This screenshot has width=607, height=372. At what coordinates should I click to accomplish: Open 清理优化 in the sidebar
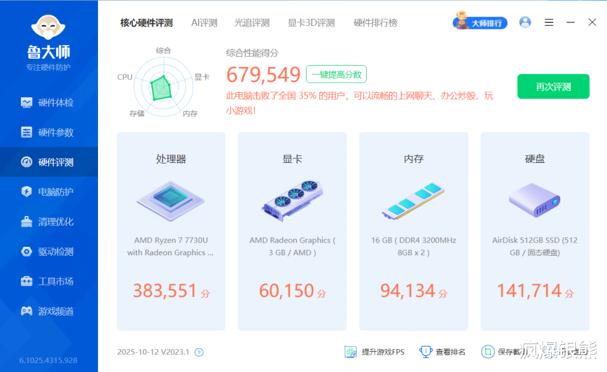point(49,222)
